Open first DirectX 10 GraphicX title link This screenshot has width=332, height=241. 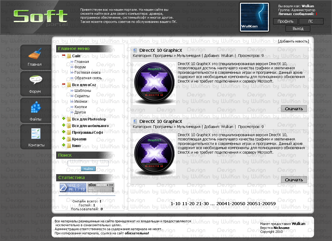click(161, 50)
